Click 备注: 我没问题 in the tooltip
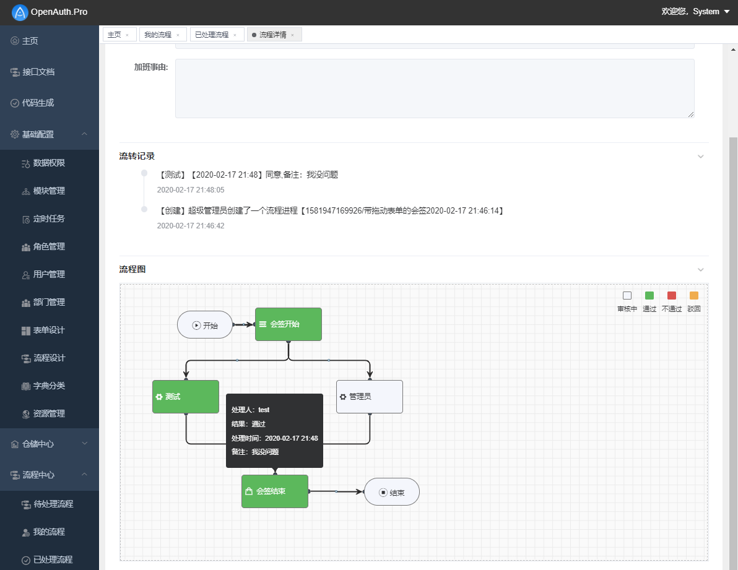This screenshot has width=738, height=570. pos(255,452)
